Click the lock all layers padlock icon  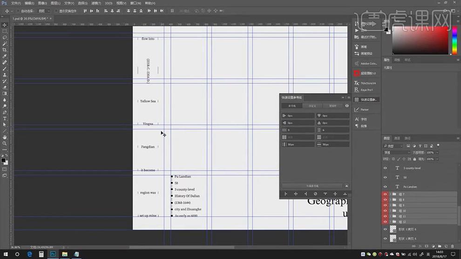pos(414,159)
